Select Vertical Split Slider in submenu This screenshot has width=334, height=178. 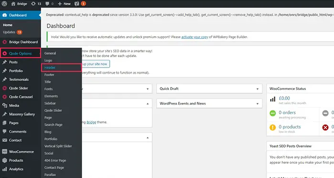point(58,146)
